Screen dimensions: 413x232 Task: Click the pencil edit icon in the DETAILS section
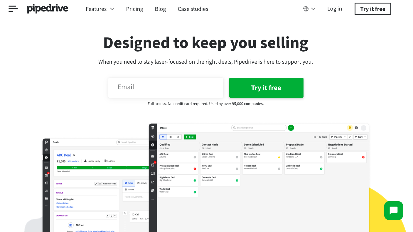[96, 184]
